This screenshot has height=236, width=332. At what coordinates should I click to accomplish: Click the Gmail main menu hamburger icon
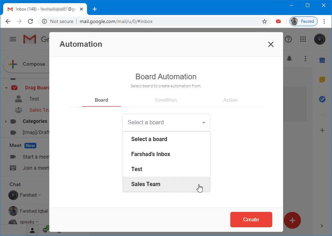[x=13, y=39]
